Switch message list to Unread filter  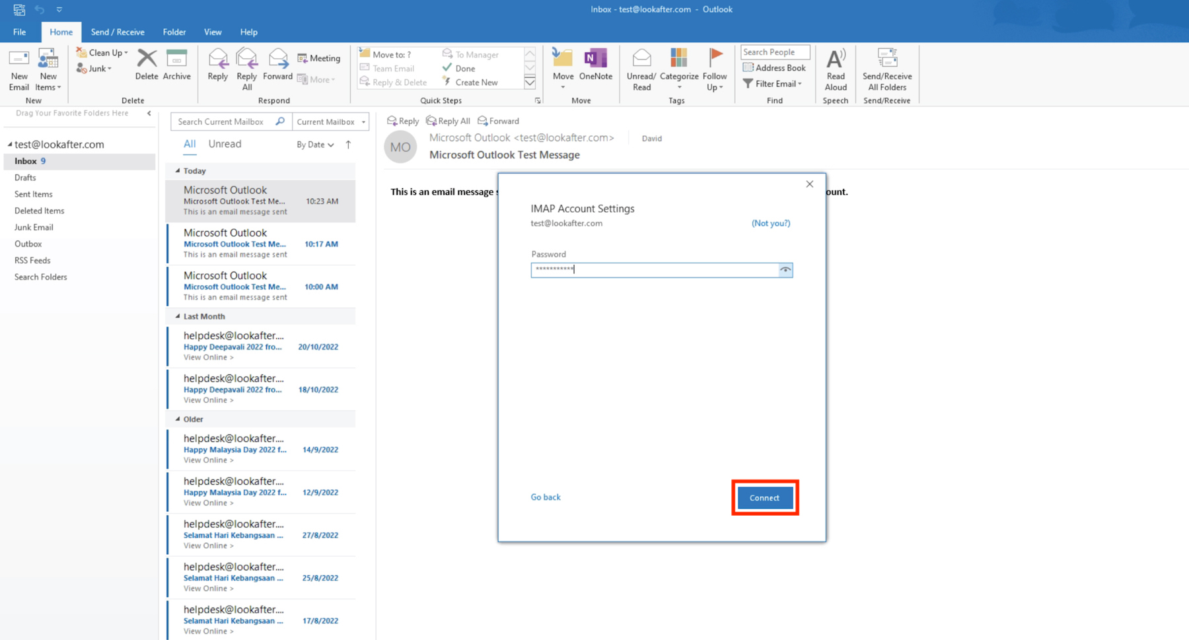click(225, 144)
